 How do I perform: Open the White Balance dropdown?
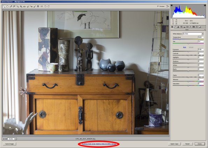point(193,34)
